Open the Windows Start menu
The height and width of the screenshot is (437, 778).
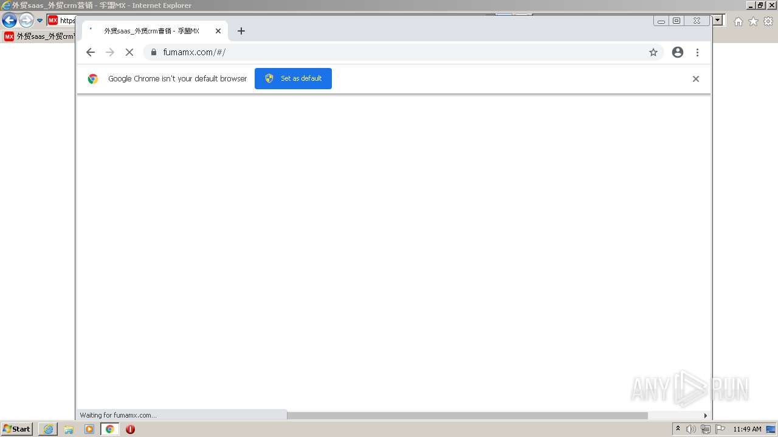tap(16, 429)
